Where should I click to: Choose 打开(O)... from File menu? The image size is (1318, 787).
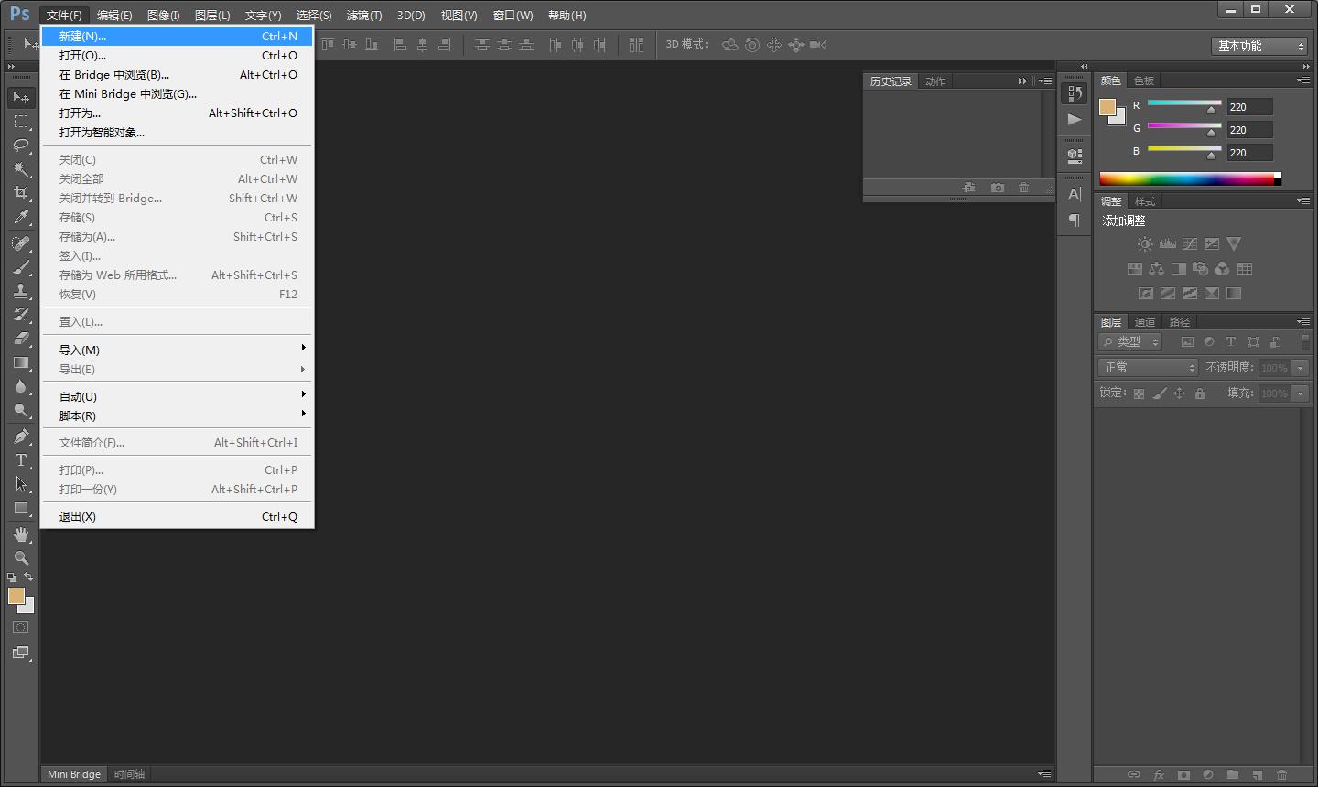(x=178, y=56)
